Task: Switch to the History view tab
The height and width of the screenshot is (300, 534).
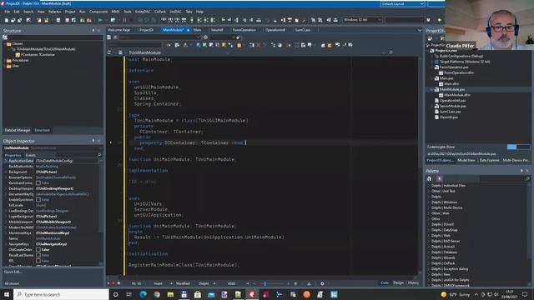Action: [413, 282]
